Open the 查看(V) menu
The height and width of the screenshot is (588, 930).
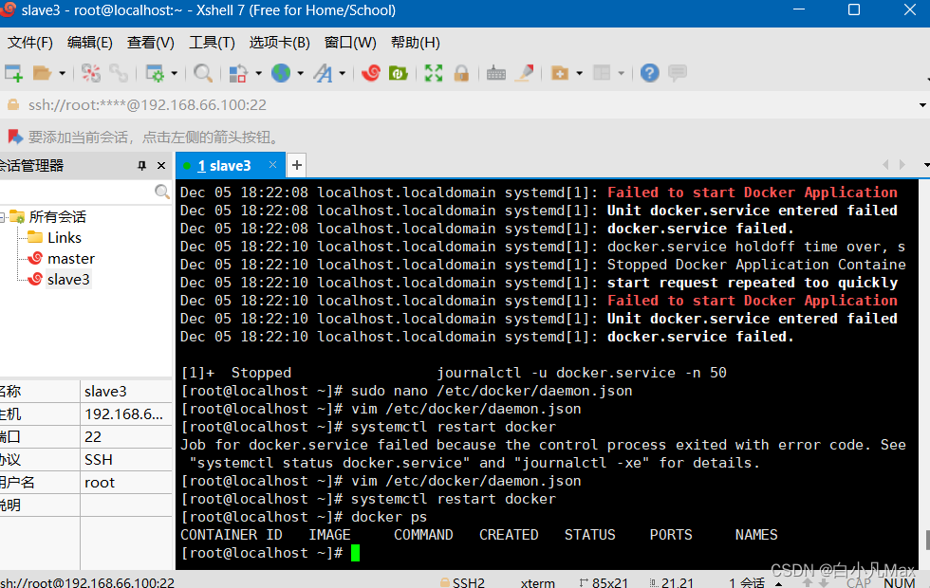(x=150, y=43)
